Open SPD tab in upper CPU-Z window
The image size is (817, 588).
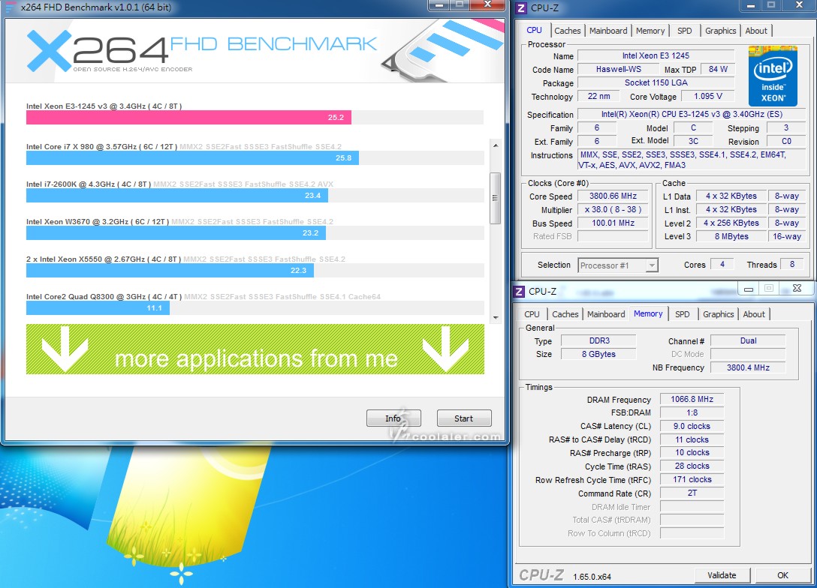click(684, 31)
